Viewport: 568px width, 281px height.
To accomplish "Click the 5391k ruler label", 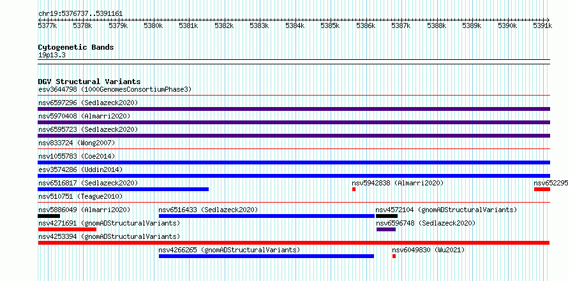I will click(542, 25).
